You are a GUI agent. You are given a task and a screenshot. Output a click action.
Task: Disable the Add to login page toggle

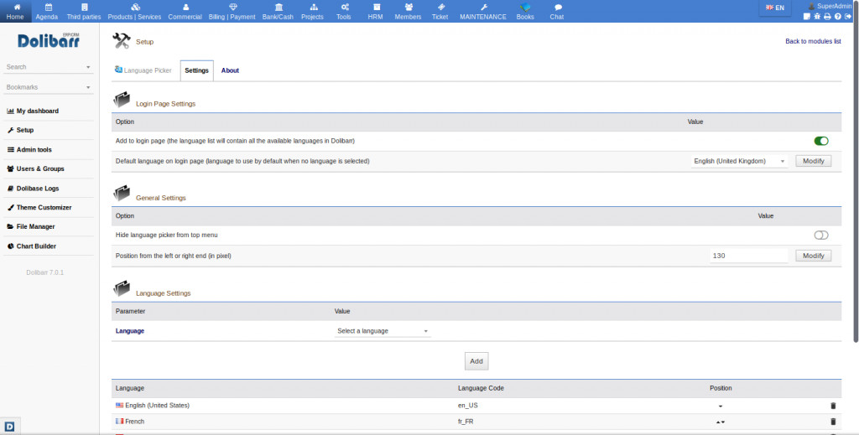[820, 142]
